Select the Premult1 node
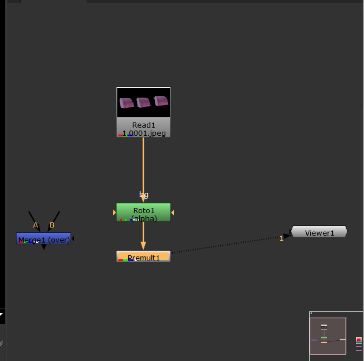The height and width of the screenshot is (361, 364). point(143,256)
